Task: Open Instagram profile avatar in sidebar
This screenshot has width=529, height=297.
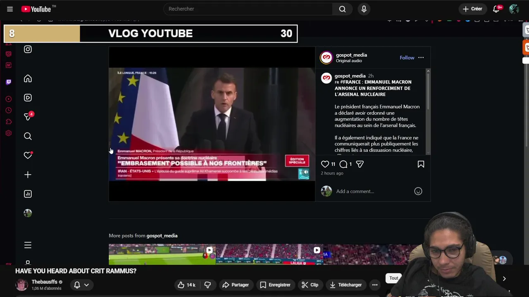Action: point(28,213)
